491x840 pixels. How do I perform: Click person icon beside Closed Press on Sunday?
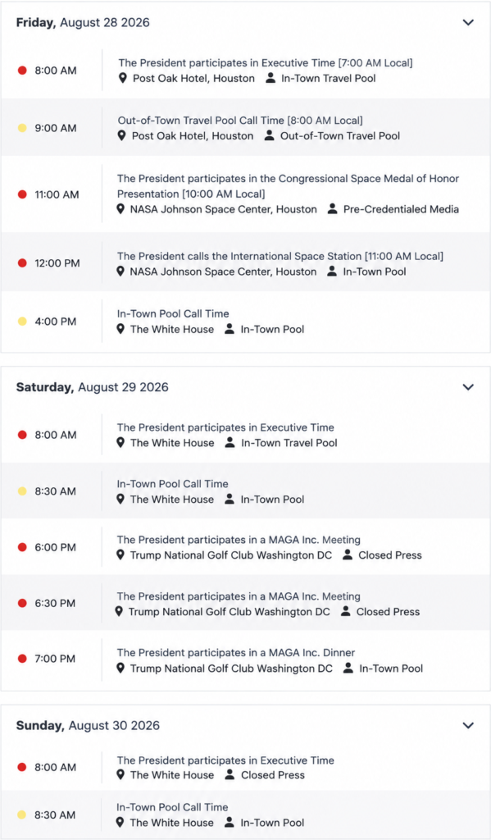tap(230, 774)
